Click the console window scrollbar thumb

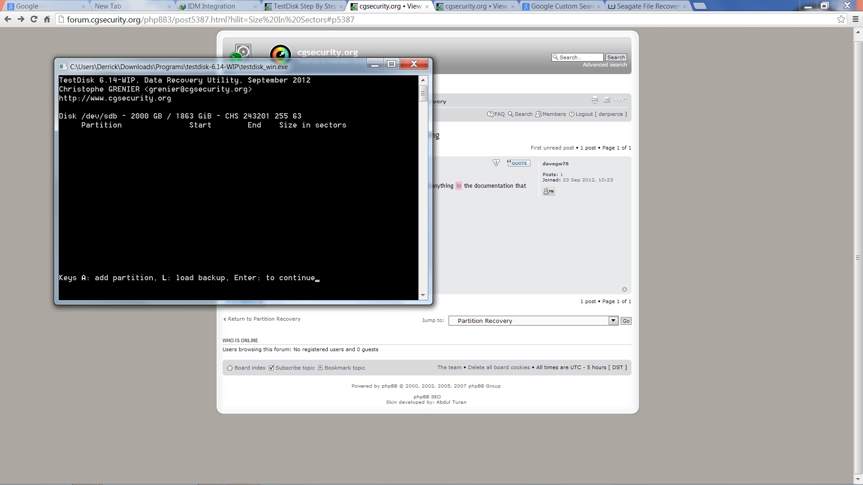(x=423, y=93)
